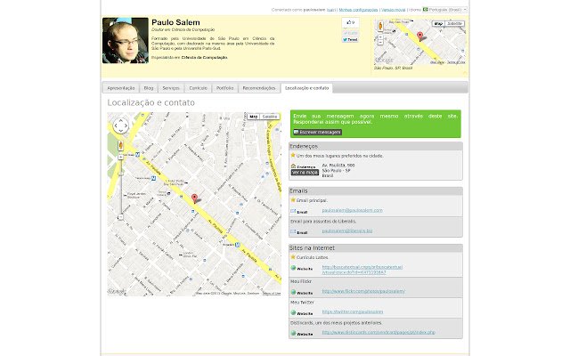Click the Escrever mensagem button
The width and height of the screenshot is (570, 356).
click(317, 133)
